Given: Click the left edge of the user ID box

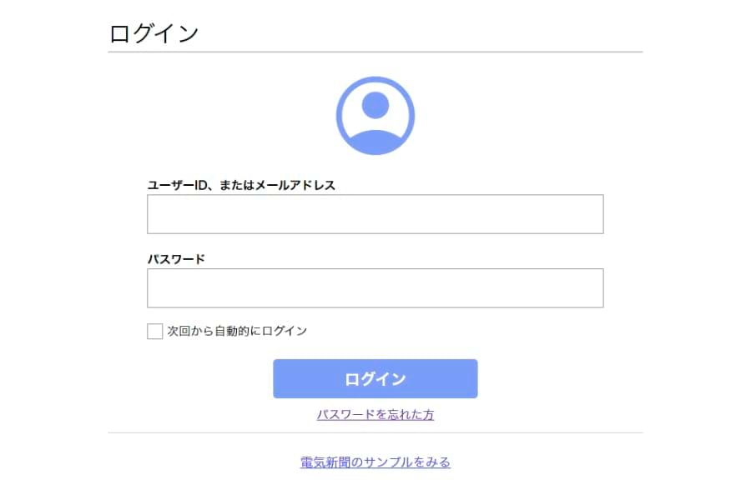Looking at the screenshot, I should click(153, 214).
